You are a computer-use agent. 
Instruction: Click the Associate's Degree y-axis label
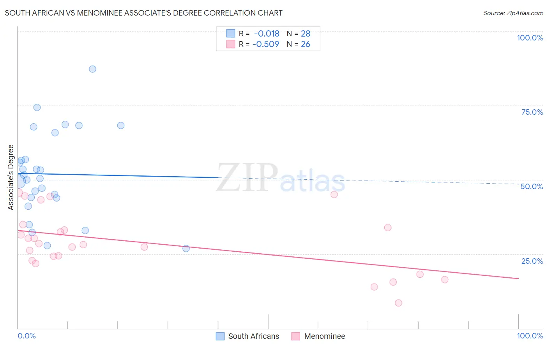click(x=11, y=177)
